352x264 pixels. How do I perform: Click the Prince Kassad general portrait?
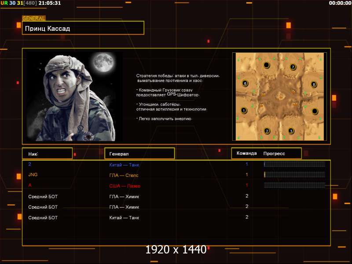point(74,96)
